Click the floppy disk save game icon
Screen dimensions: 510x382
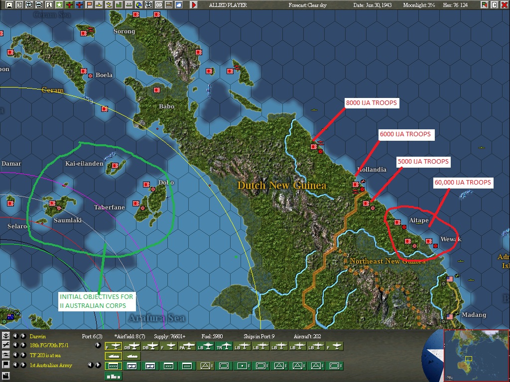click(9, 4)
